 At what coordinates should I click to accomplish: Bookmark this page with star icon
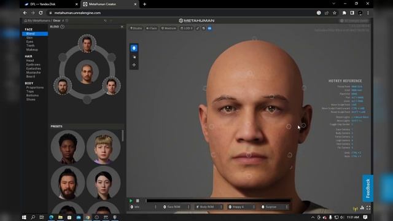coord(334,13)
